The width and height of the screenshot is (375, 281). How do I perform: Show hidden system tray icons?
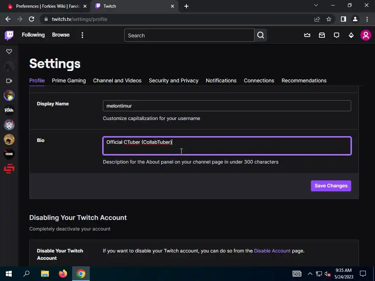[310, 274]
